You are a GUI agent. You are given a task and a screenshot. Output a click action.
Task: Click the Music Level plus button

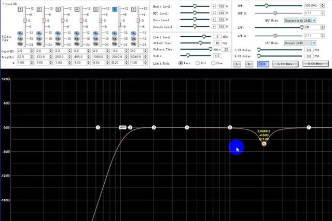coord(214,7)
